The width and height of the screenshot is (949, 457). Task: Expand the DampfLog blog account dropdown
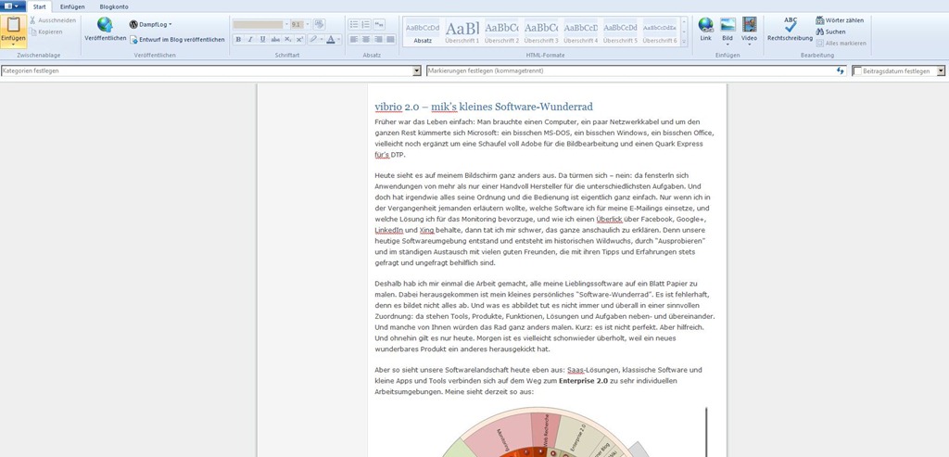click(170, 24)
